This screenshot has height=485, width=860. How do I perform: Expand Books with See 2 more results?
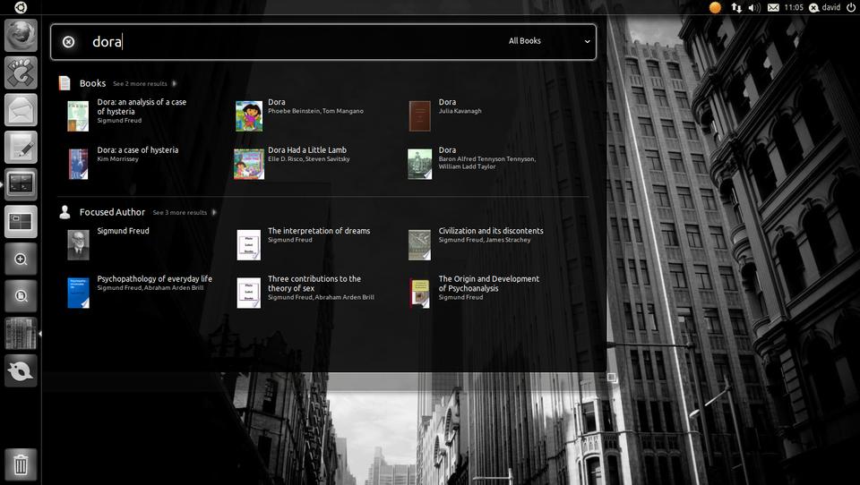click(x=144, y=84)
